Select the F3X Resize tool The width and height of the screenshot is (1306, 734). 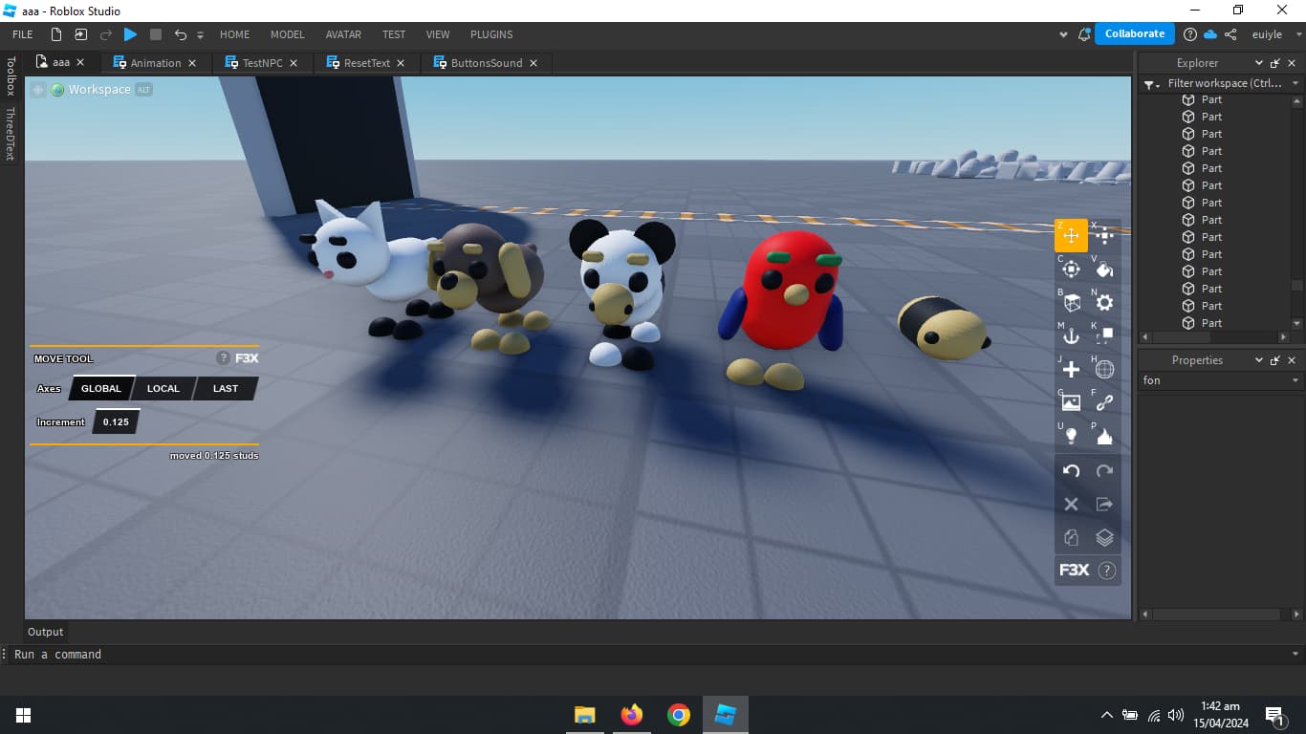(1104, 236)
